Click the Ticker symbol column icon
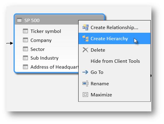The image size is (164, 124). 25,31
